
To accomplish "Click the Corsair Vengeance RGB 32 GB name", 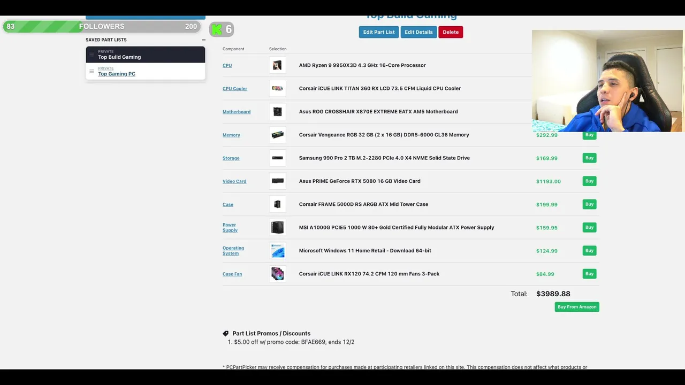I will (x=384, y=135).
